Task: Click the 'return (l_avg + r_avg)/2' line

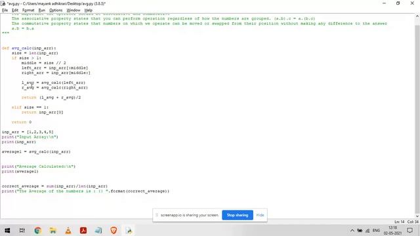Action: 51,98
